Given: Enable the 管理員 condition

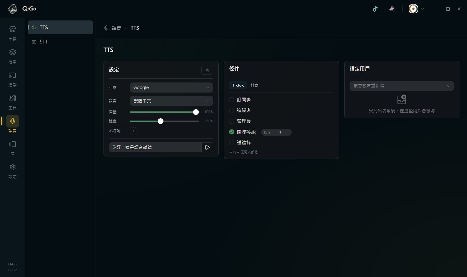Looking at the screenshot, I should (x=232, y=121).
